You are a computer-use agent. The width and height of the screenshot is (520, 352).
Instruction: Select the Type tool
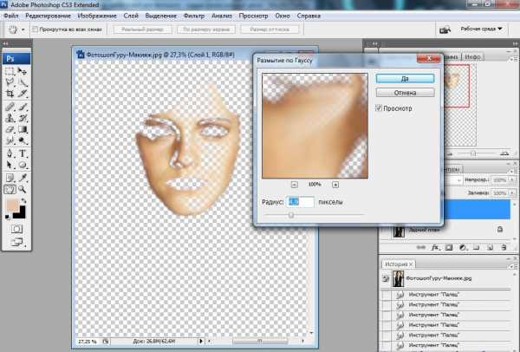[23, 153]
